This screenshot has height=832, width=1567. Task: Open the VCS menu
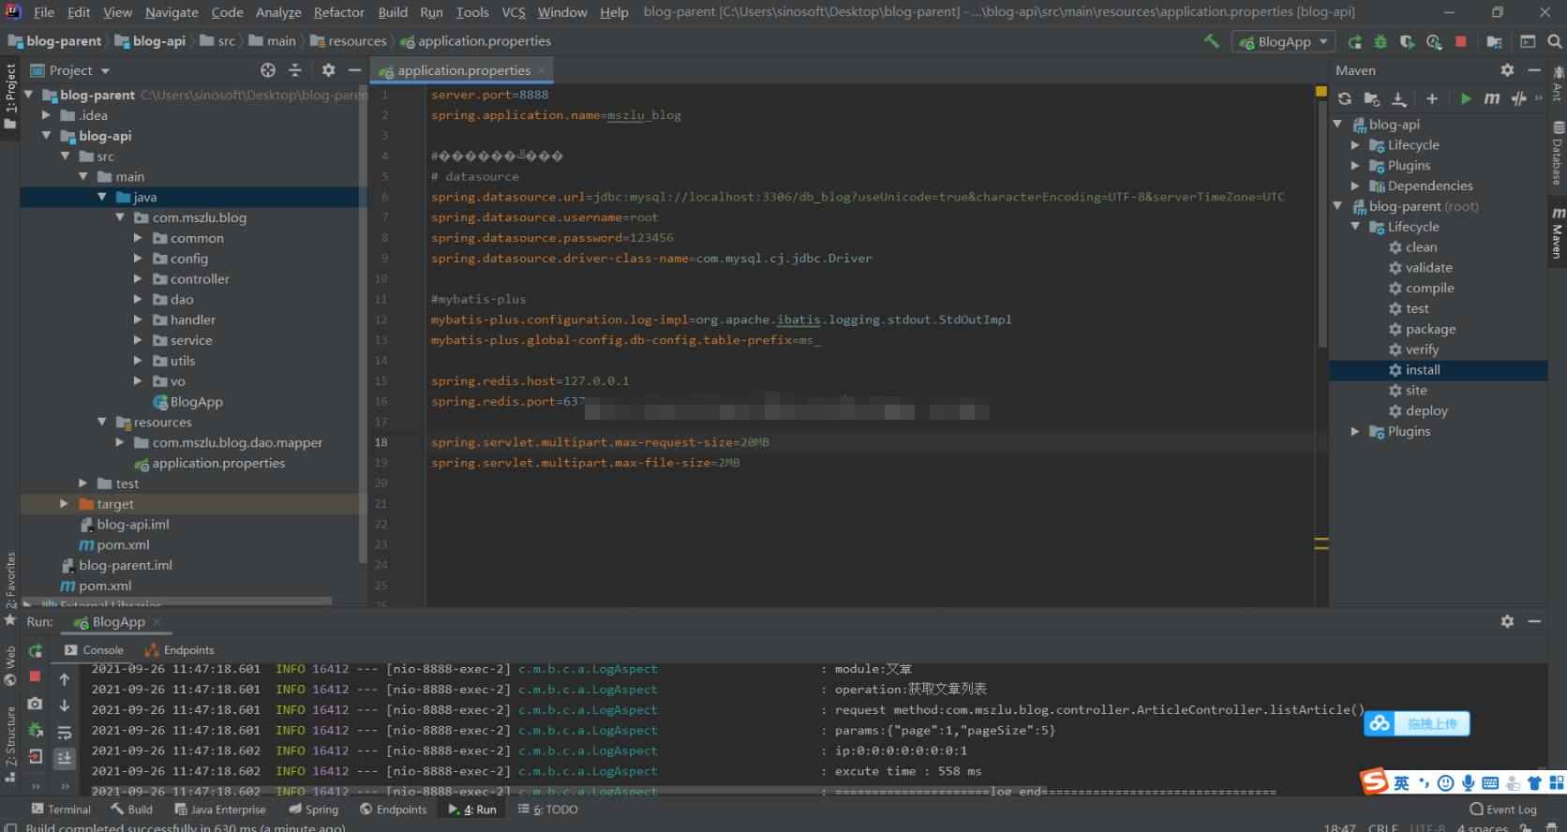coord(514,12)
